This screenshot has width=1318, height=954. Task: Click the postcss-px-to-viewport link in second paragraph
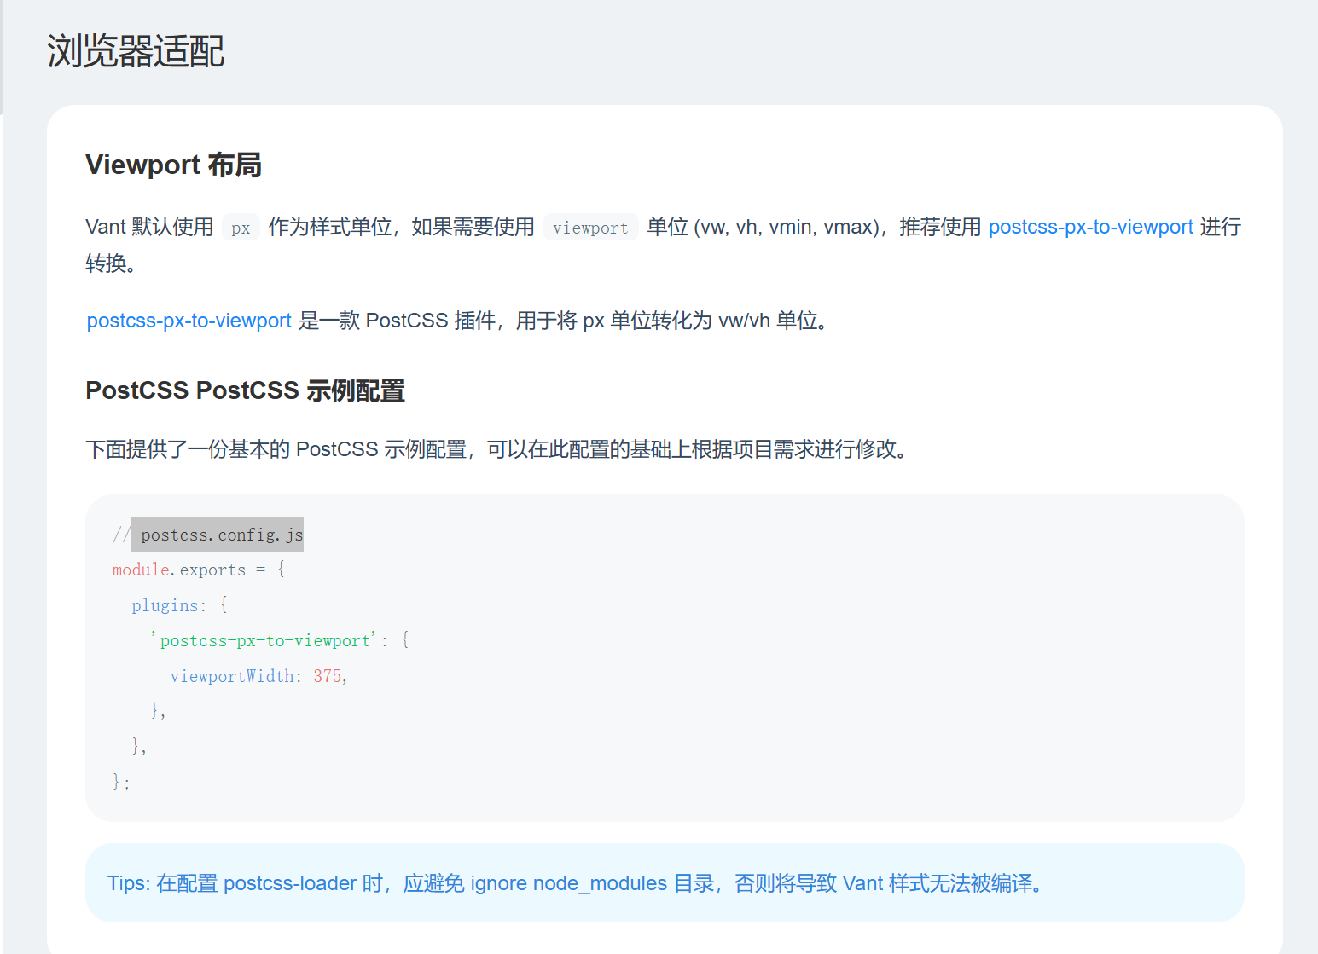[188, 321]
